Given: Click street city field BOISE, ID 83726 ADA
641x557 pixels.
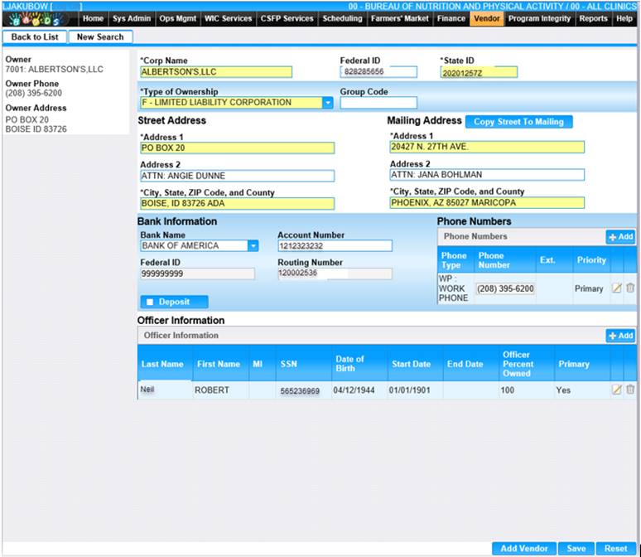Looking at the screenshot, I should click(237, 203).
